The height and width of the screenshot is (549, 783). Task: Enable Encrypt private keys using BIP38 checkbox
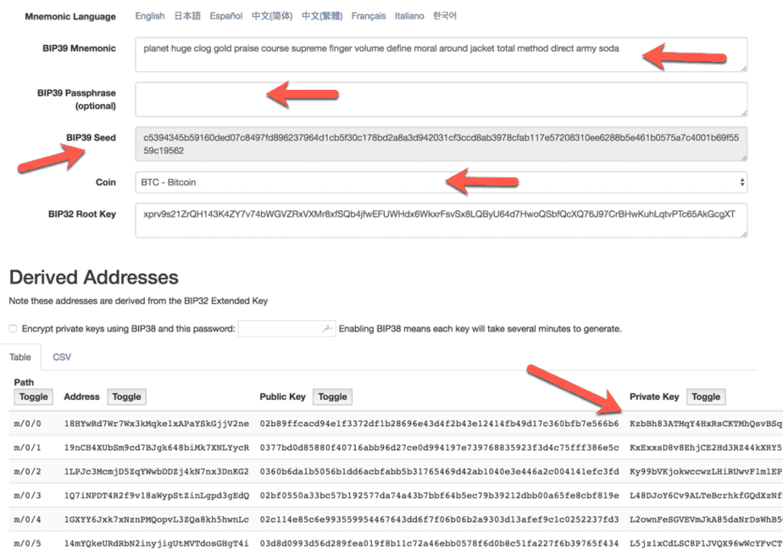[x=13, y=329]
